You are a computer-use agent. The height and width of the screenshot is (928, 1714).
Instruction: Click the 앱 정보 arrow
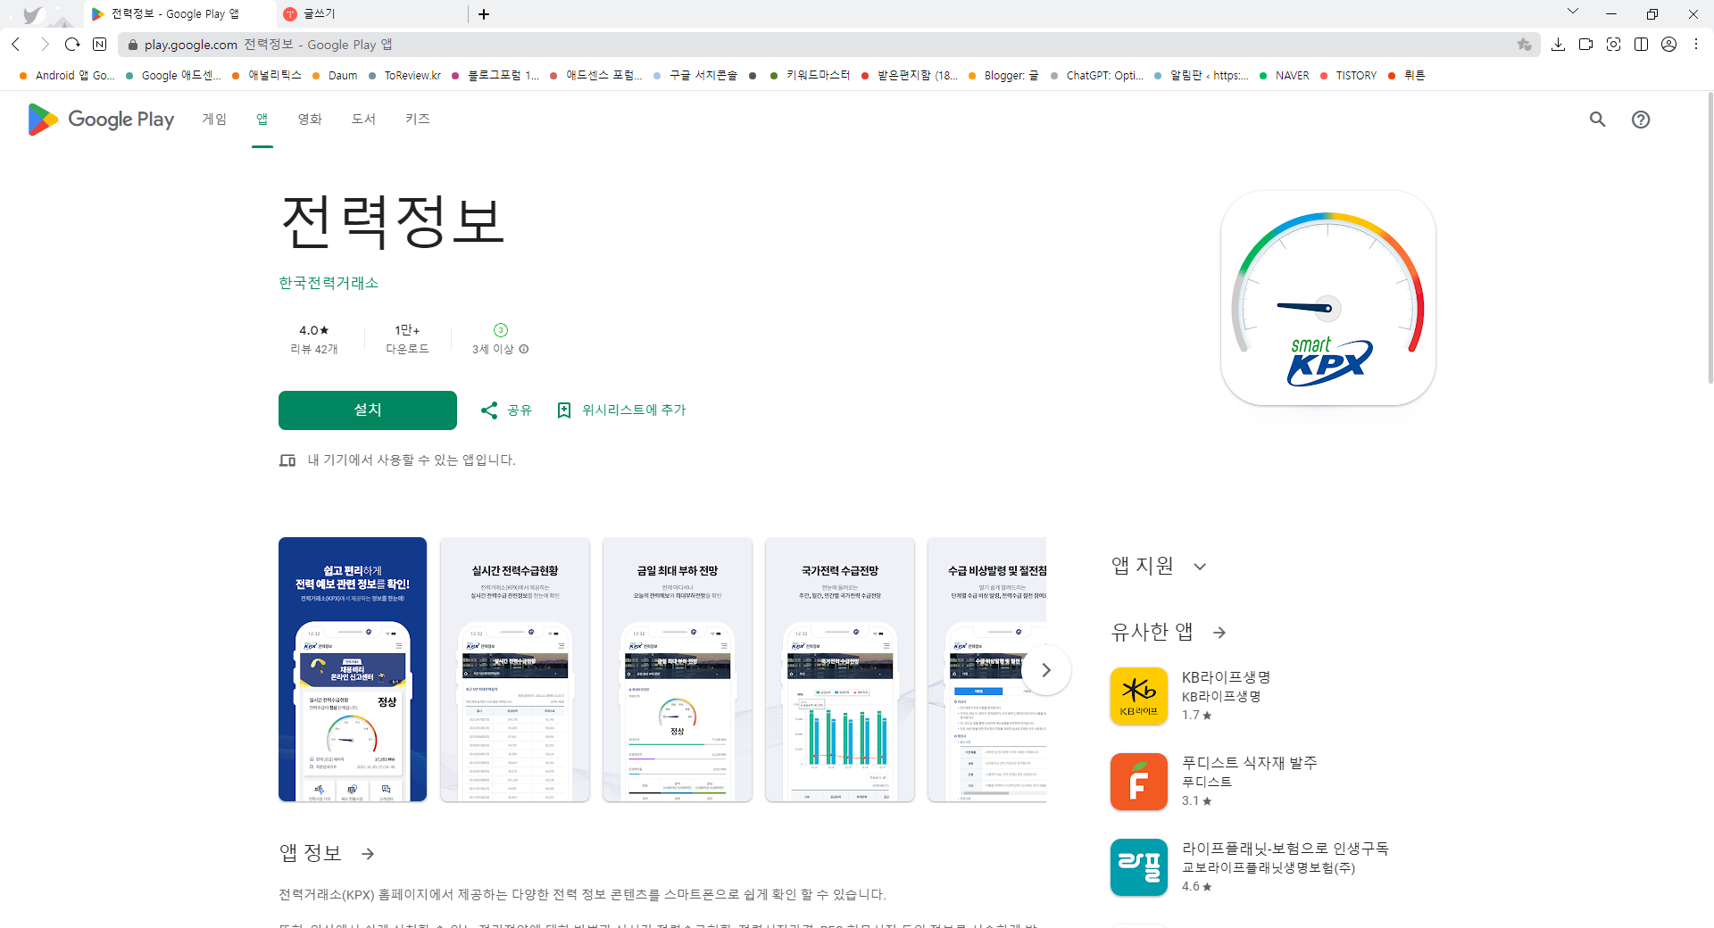click(367, 853)
